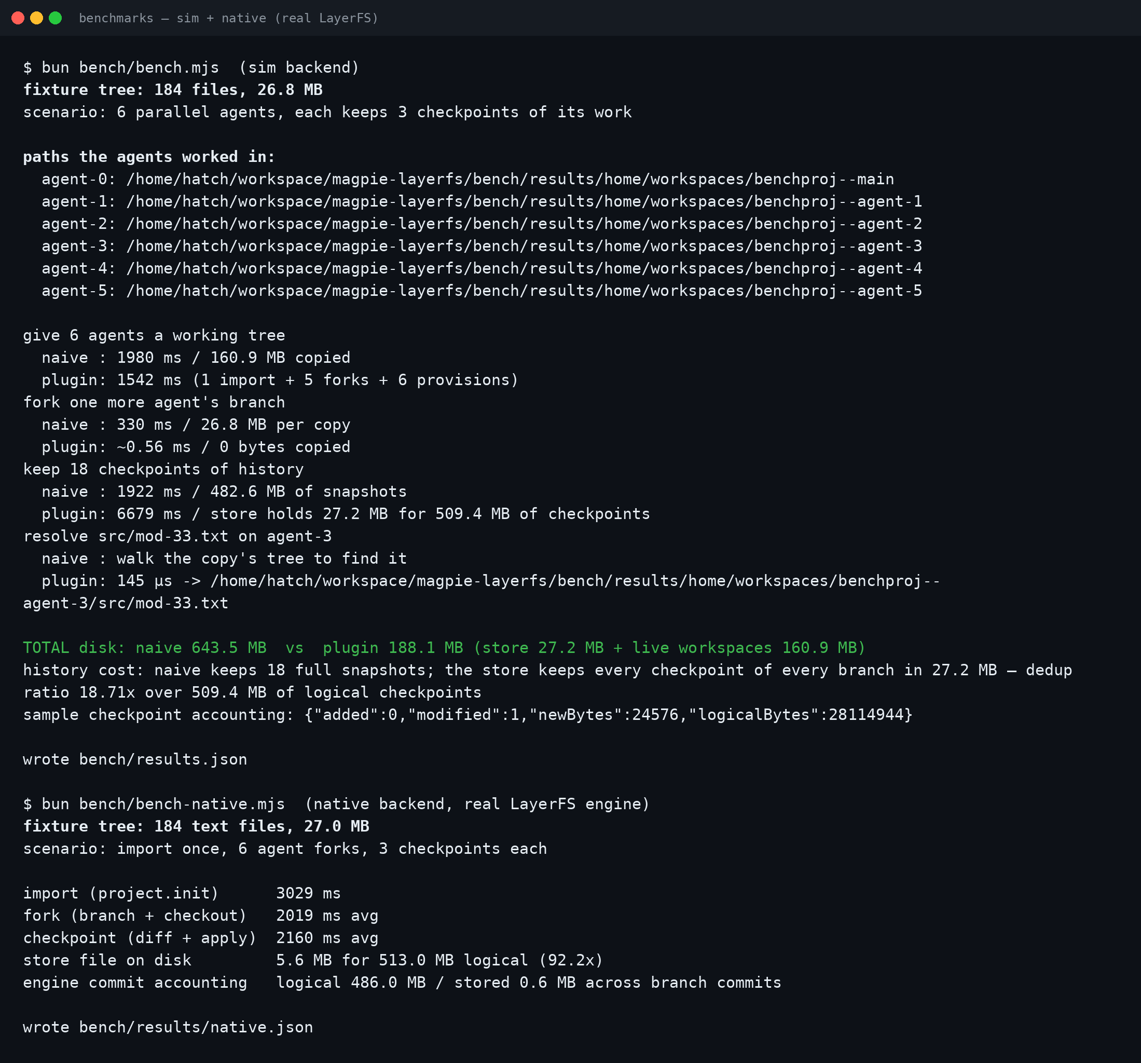Minimize the terminal with yellow button
1141x1063 pixels.
(37, 18)
